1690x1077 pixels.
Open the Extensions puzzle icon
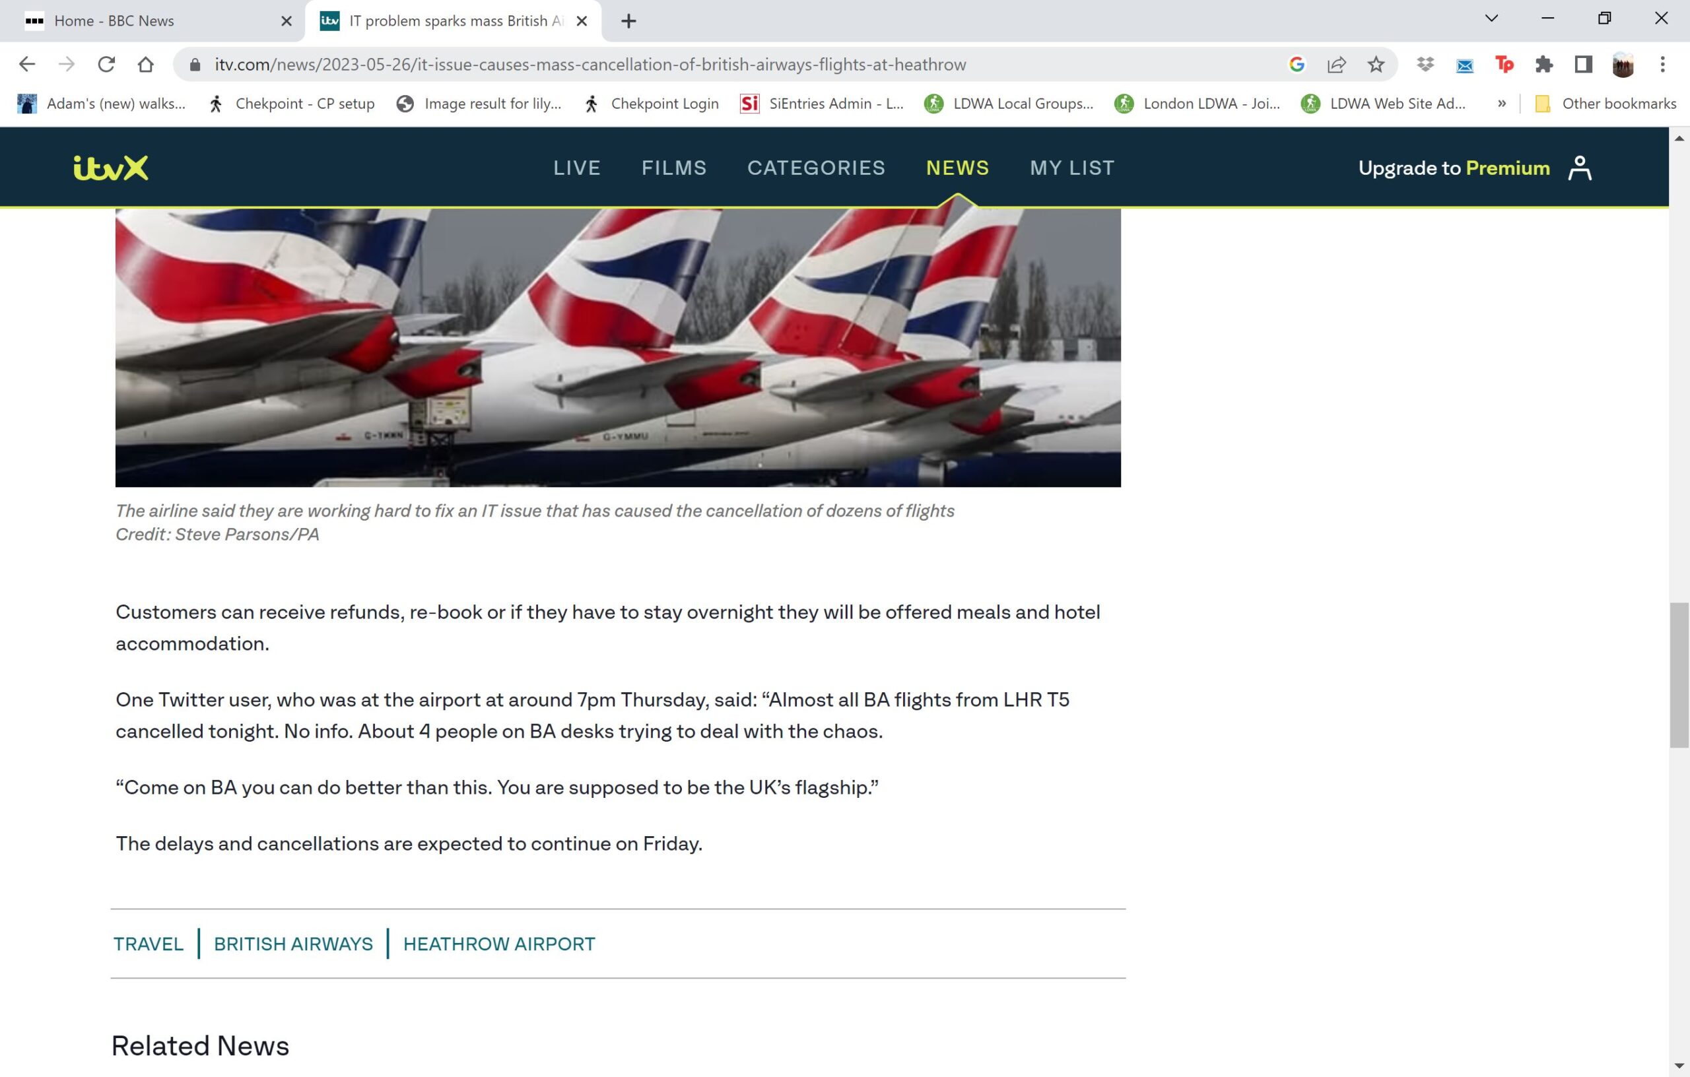[x=1543, y=65]
